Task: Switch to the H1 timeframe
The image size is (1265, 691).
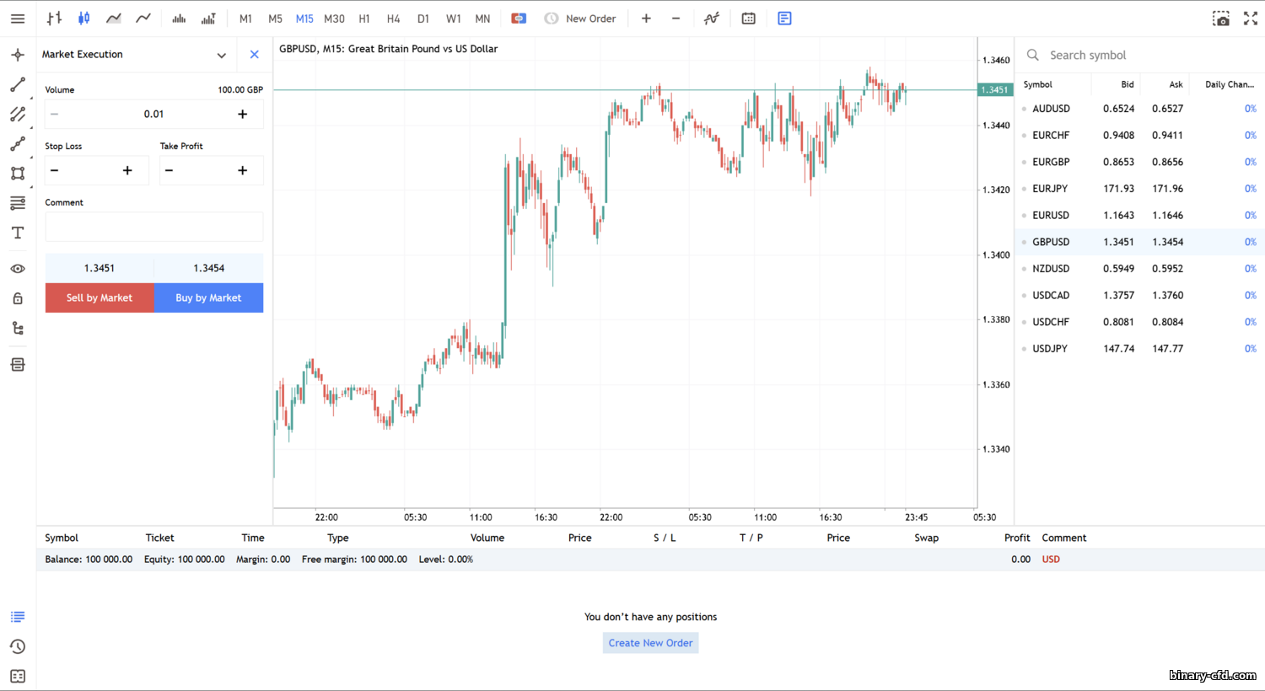Action: click(x=364, y=19)
